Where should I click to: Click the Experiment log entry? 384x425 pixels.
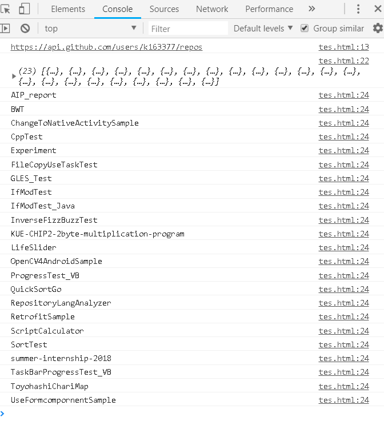coord(34,150)
